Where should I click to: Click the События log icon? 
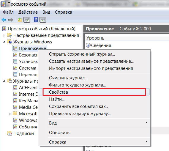[x=15, y=127]
